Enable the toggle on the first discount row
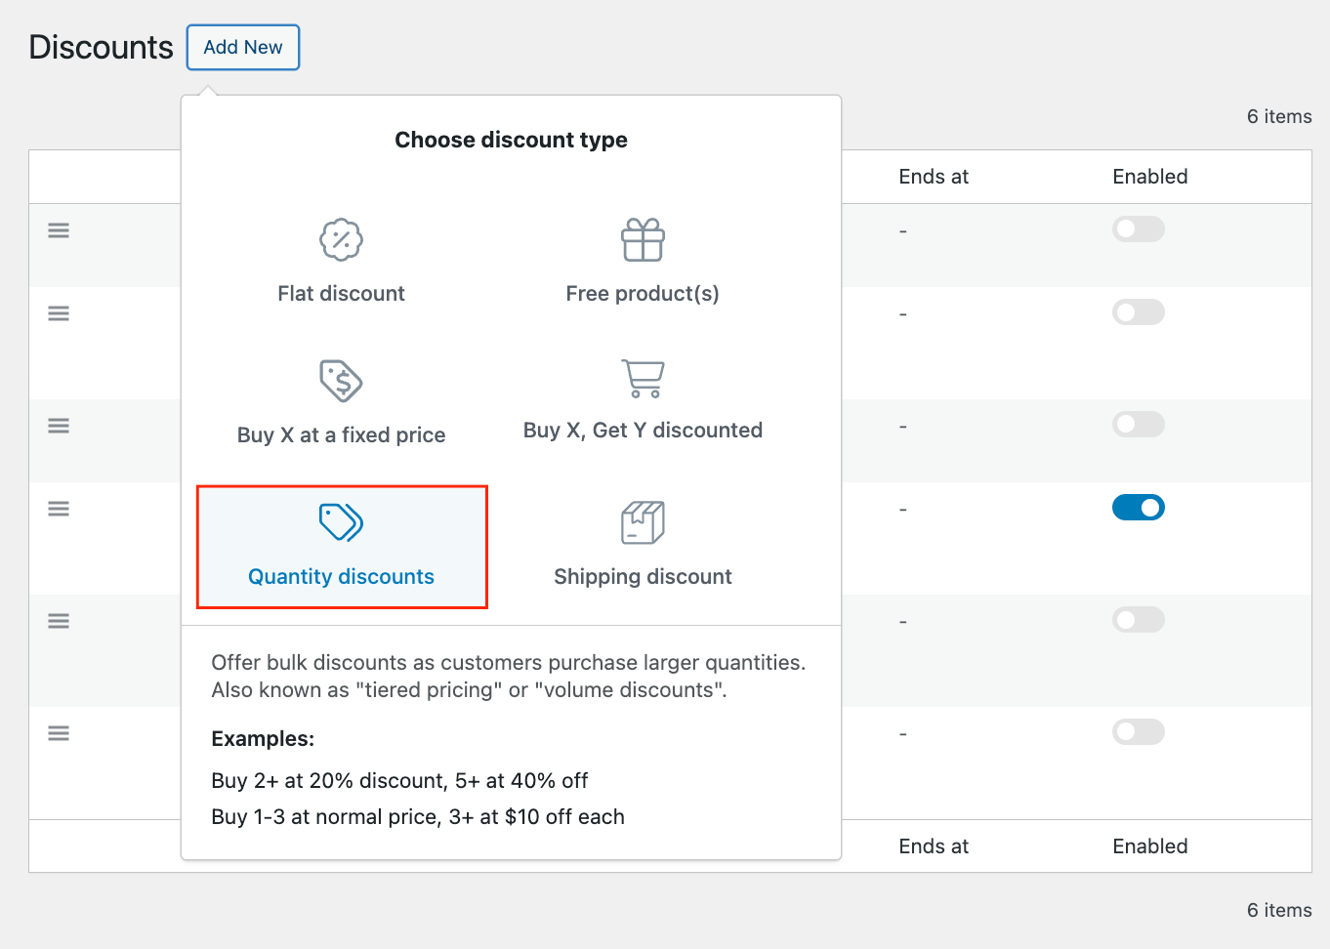Viewport: 1330px width, 949px height. click(x=1139, y=228)
